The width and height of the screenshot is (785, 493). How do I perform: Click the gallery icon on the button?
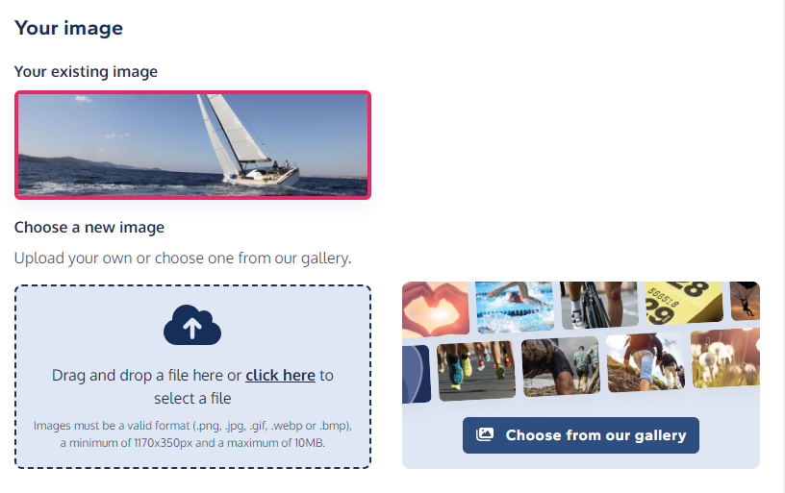coord(484,434)
